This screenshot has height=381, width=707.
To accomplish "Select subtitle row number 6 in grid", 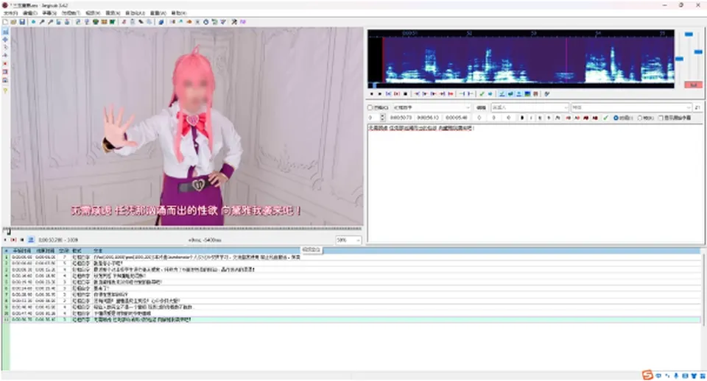I will (351, 288).
